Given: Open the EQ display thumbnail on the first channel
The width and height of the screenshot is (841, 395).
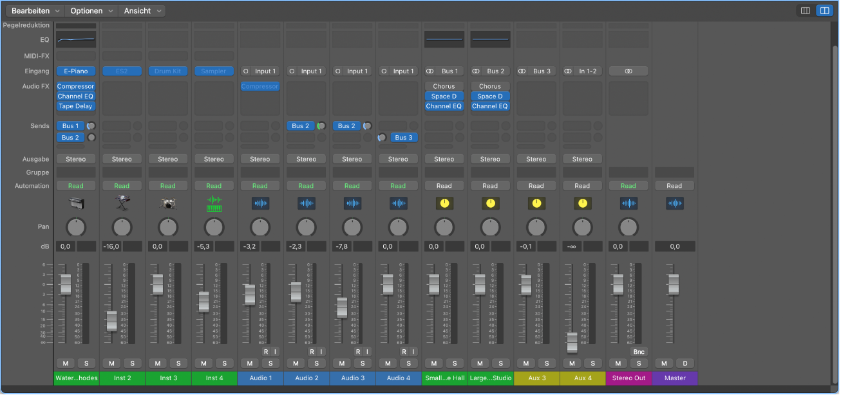Looking at the screenshot, I should [75, 39].
